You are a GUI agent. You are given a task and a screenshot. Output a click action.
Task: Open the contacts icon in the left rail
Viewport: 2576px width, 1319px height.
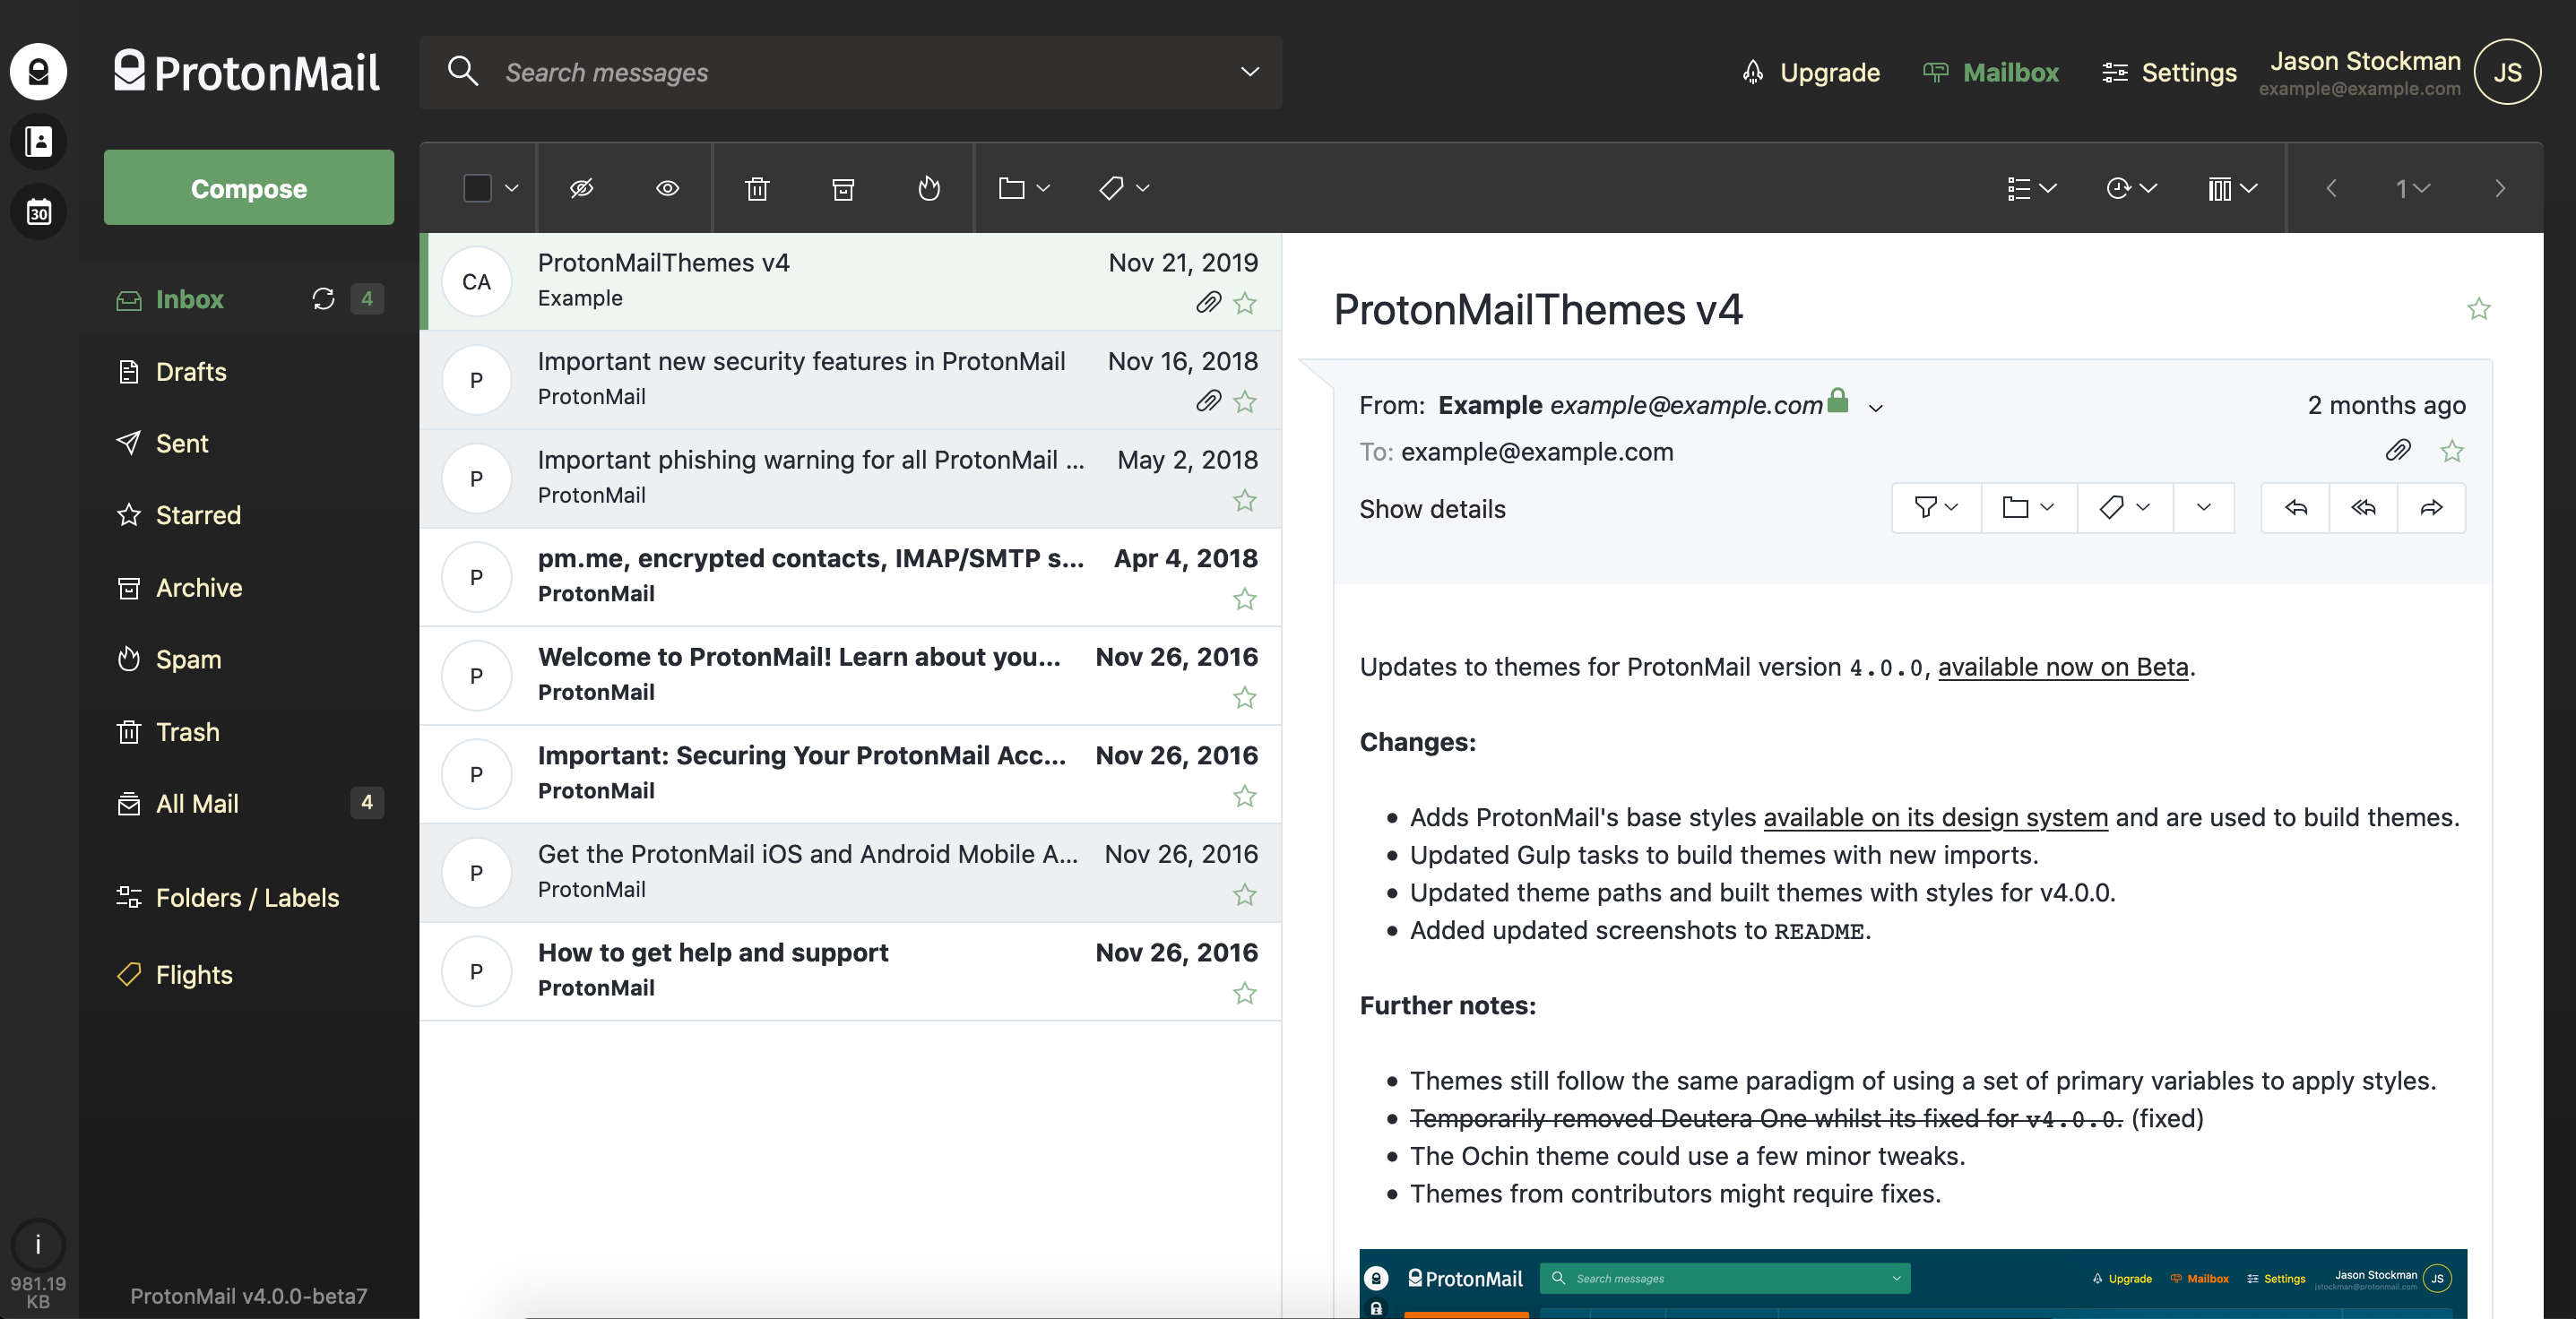pos(38,141)
